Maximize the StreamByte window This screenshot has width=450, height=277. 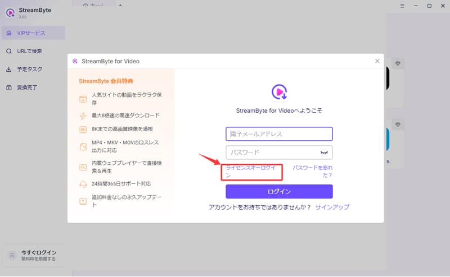tap(429, 6)
